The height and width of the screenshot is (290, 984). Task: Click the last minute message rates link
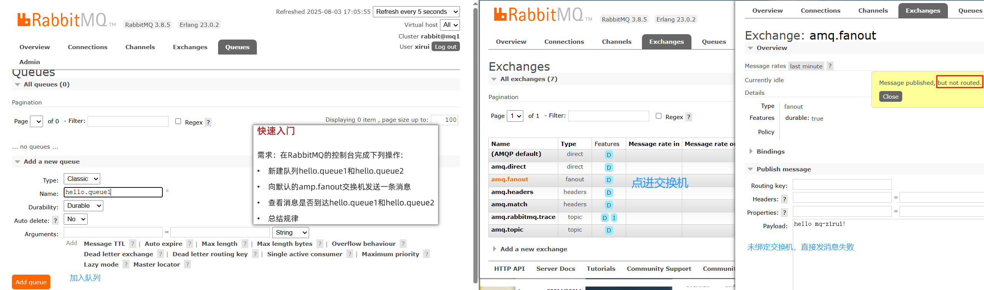pos(806,66)
